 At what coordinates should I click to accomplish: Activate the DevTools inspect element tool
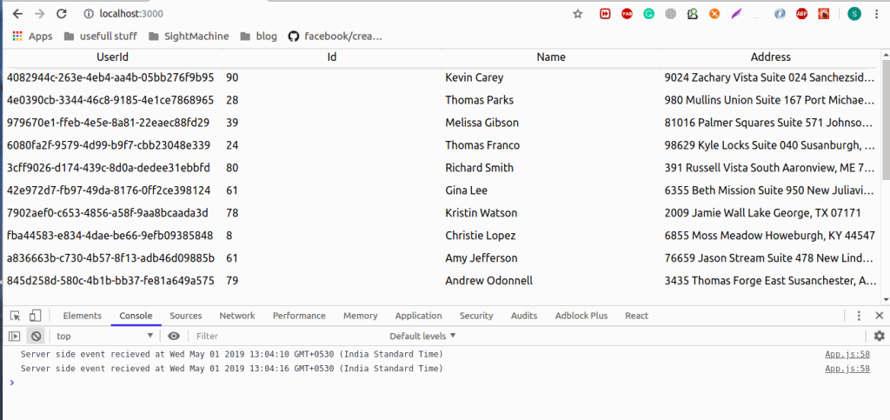point(16,316)
